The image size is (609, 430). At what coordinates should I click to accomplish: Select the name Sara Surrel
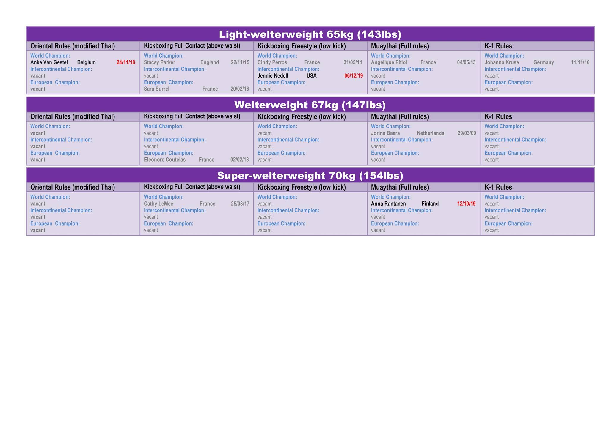(156, 89)
